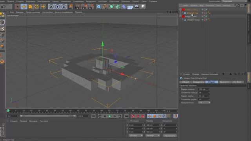Activate the Scale tool

click(30, 7)
